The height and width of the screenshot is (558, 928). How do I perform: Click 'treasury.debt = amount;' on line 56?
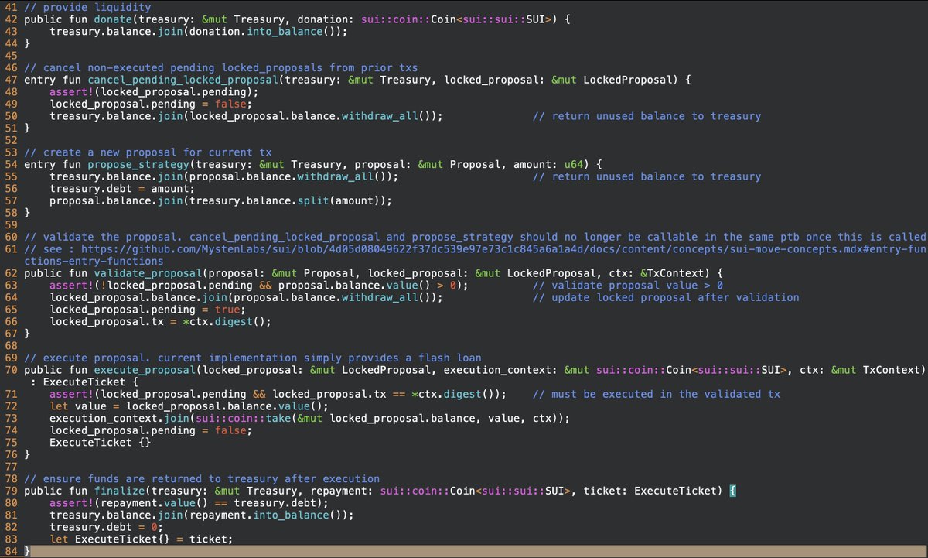(x=124, y=188)
